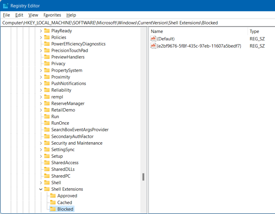Expand the Setup key

point(41,156)
